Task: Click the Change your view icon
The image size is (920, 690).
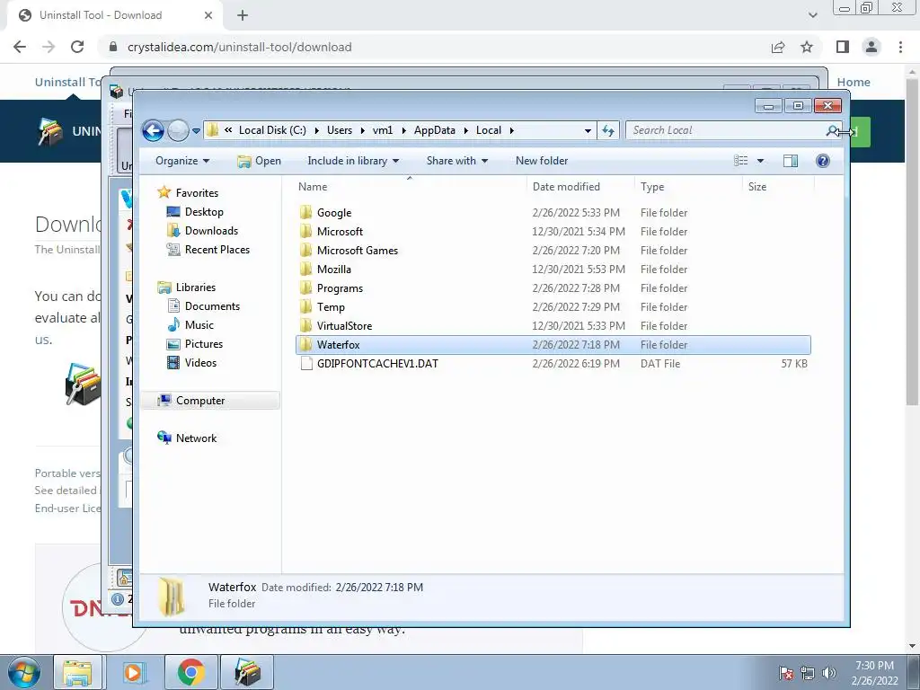Action: 741,161
